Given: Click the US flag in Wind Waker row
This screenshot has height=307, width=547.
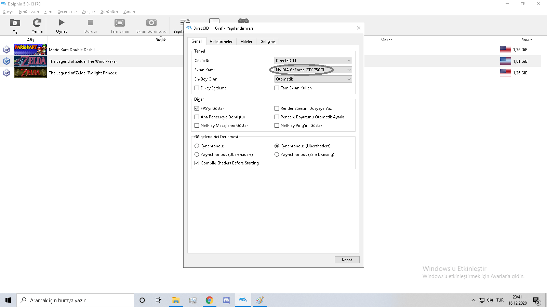Looking at the screenshot, I should tap(505, 61).
